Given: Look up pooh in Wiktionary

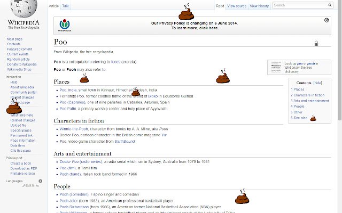Looking at the screenshot, I should point(311,64).
